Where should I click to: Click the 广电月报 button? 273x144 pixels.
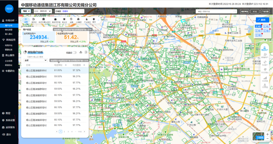coord(265,12)
